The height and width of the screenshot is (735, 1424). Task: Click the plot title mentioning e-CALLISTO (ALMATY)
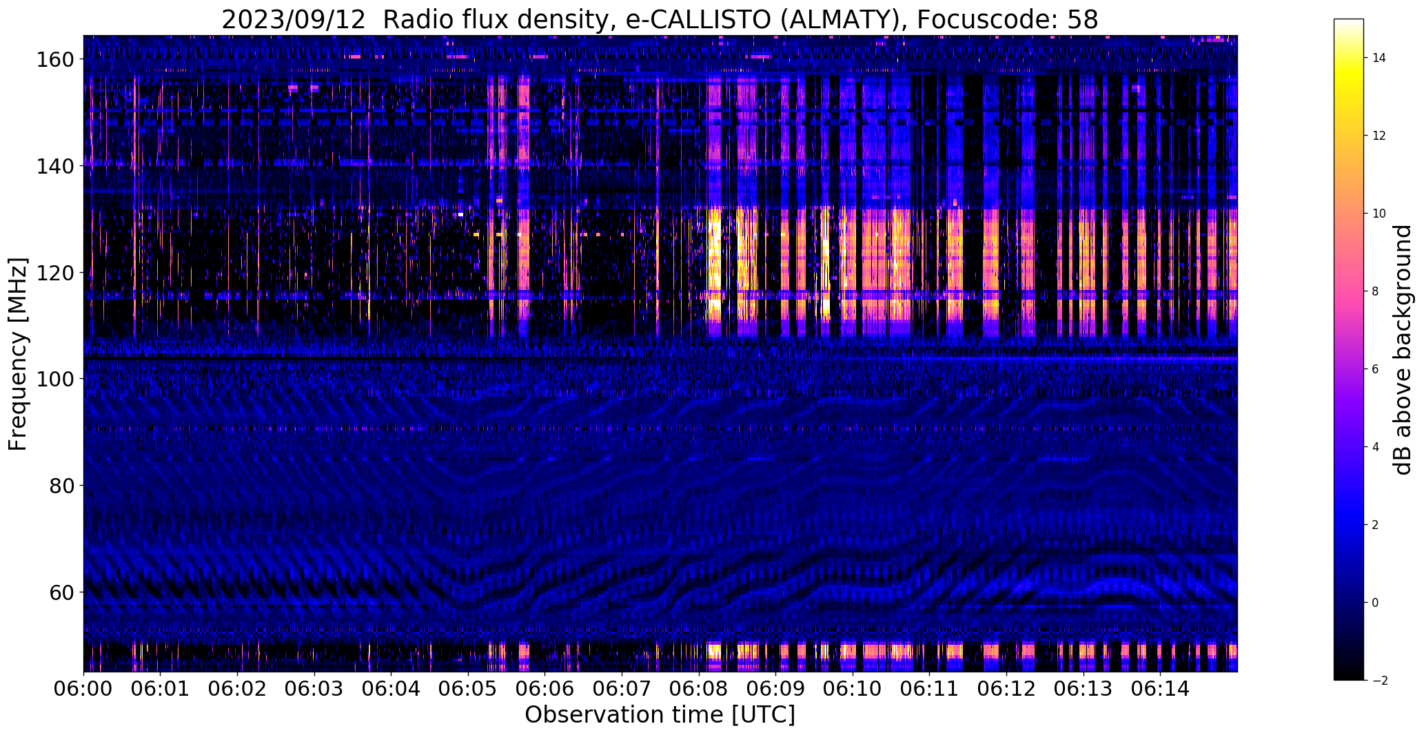pos(660,20)
